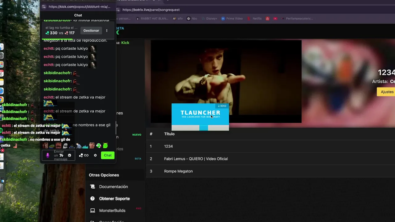Open the popout site info icon
This screenshot has width=395, height=222.
click(x=44, y=6)
